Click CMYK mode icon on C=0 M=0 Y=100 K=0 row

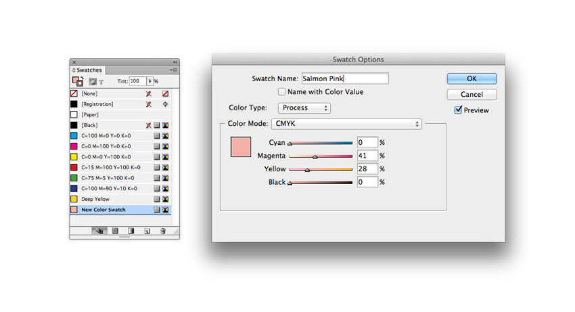(165, 157)
